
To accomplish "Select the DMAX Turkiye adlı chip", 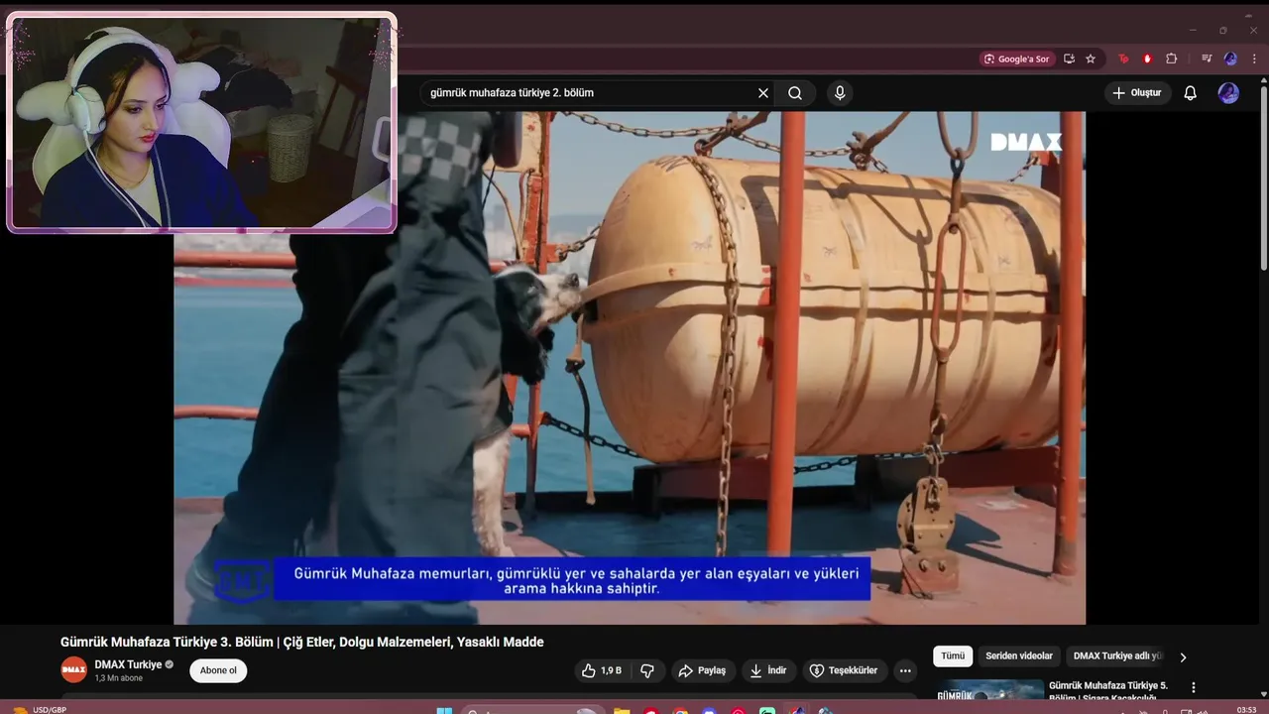I will pyautogui.click(x=1116, y=656).
